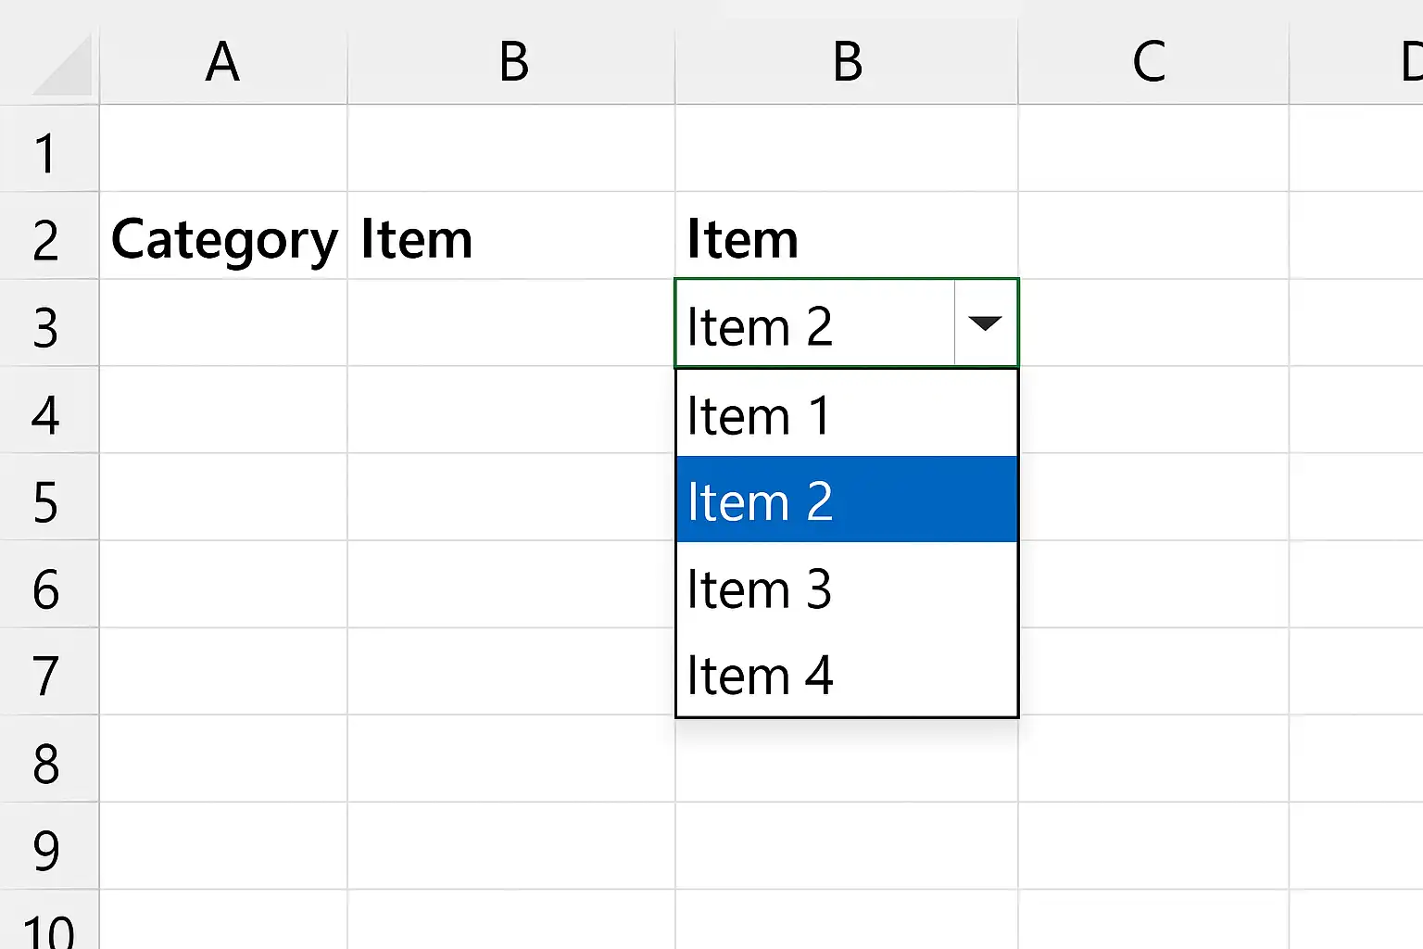Image resolution: width=1423 pixels, height=949 pixels.
Task: Select row 1 header
Action: 48,149
